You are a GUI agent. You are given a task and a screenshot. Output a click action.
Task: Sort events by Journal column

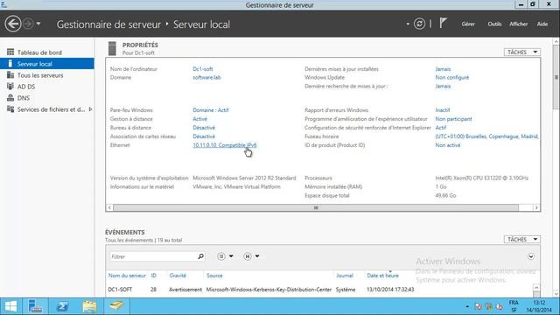tap(344, 276)
